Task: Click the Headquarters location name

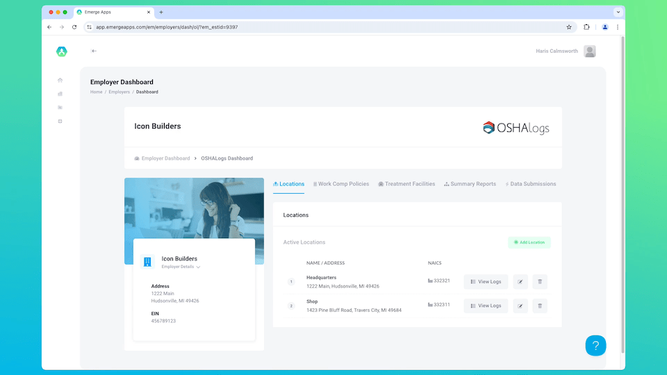Action: point(321,278)
